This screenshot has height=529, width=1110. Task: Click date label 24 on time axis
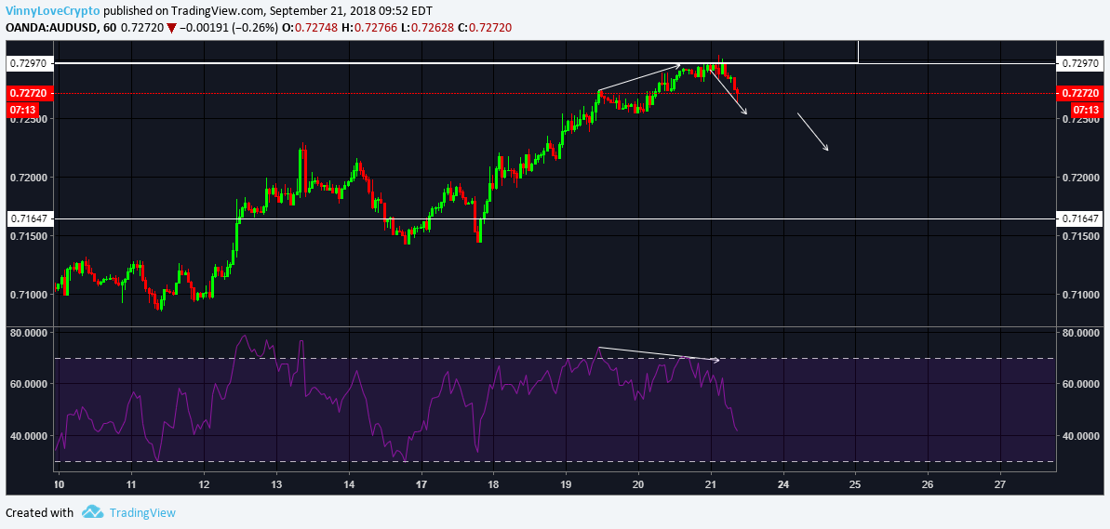pyautogui.click(x=782, y=485)
